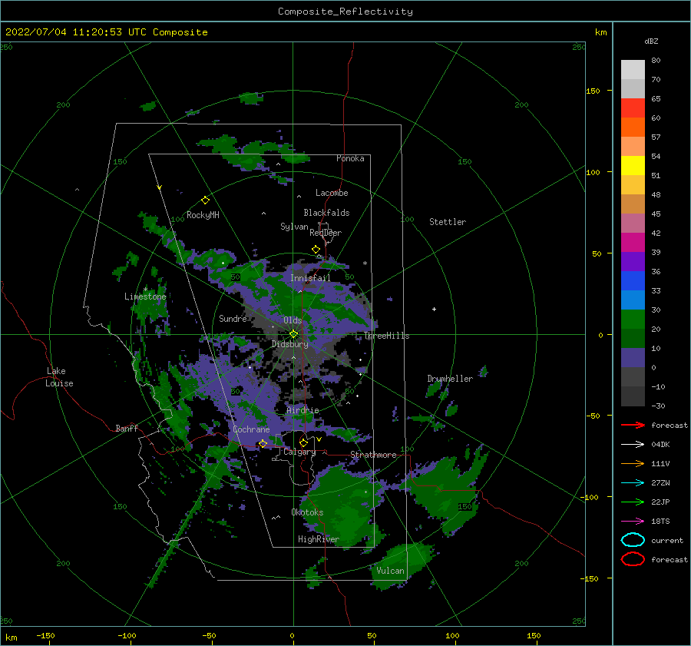Click the 150 tick on right axis
This screenshot has width=691, height=646.
click(593, 91)
